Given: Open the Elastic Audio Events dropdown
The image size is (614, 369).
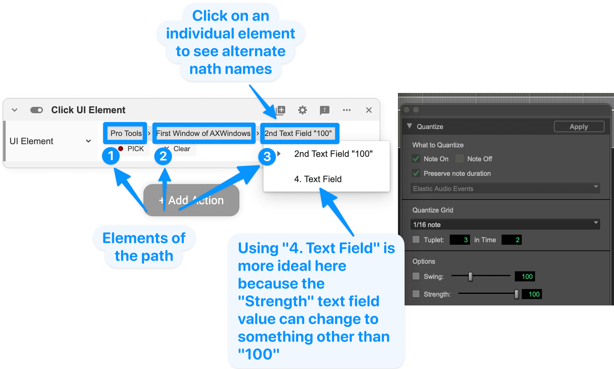Looking at the screenshot, I should (505, 188).
